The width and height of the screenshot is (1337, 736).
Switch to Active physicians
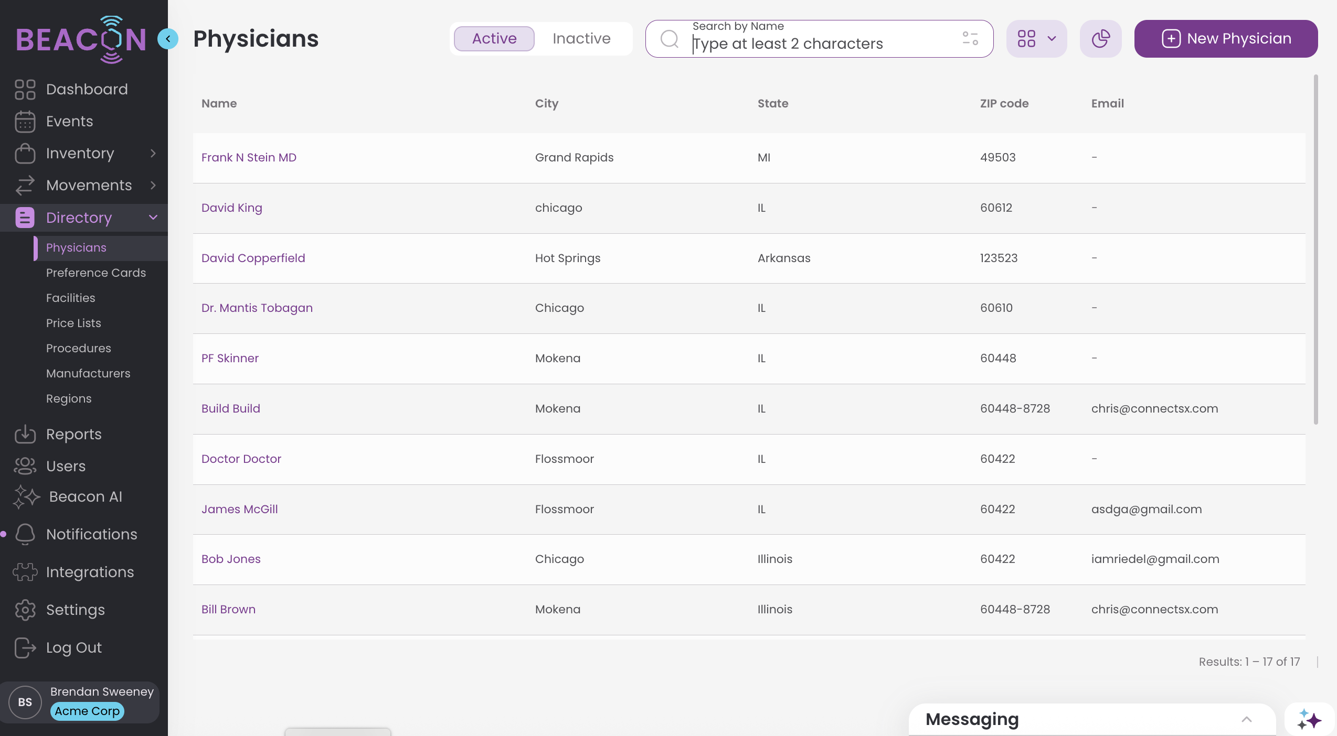[x=494, y=39]
